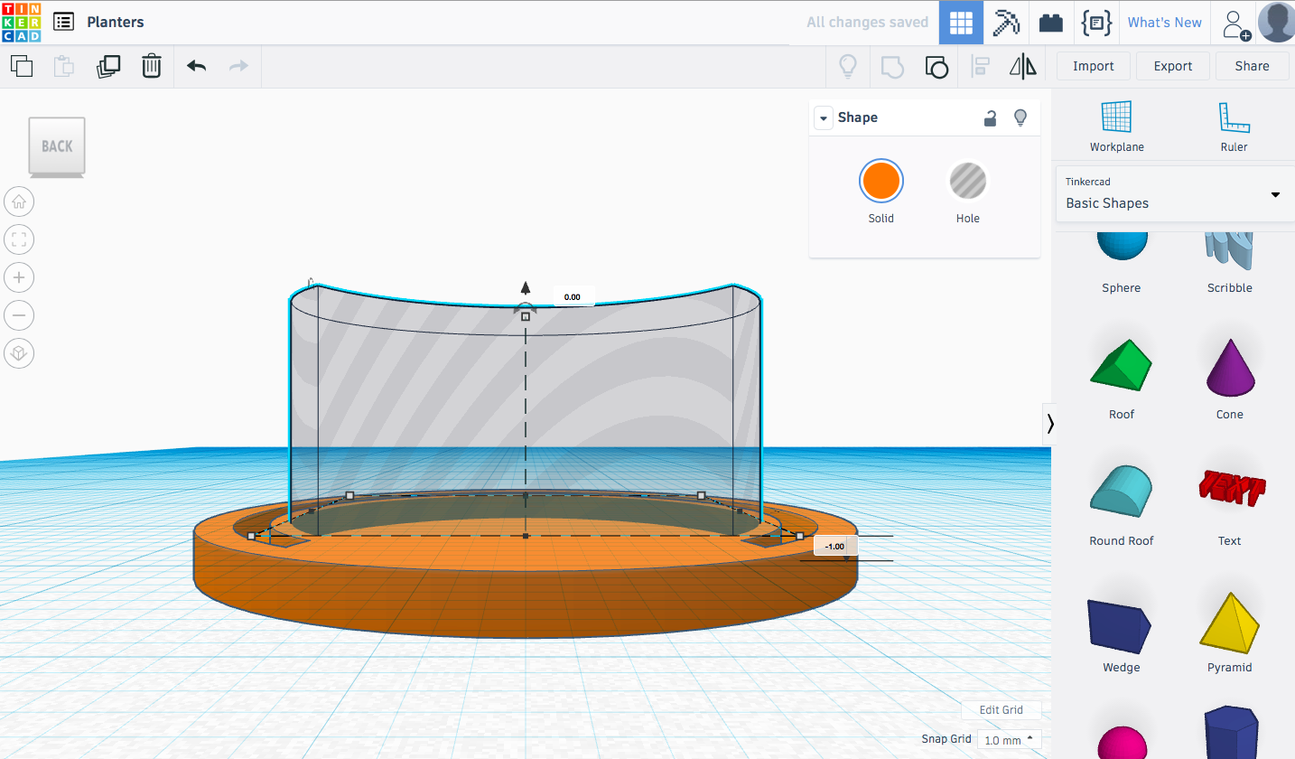Screen dimensions: 1295x759
Task: Switch to 3D design grid view
Action: 962,23
